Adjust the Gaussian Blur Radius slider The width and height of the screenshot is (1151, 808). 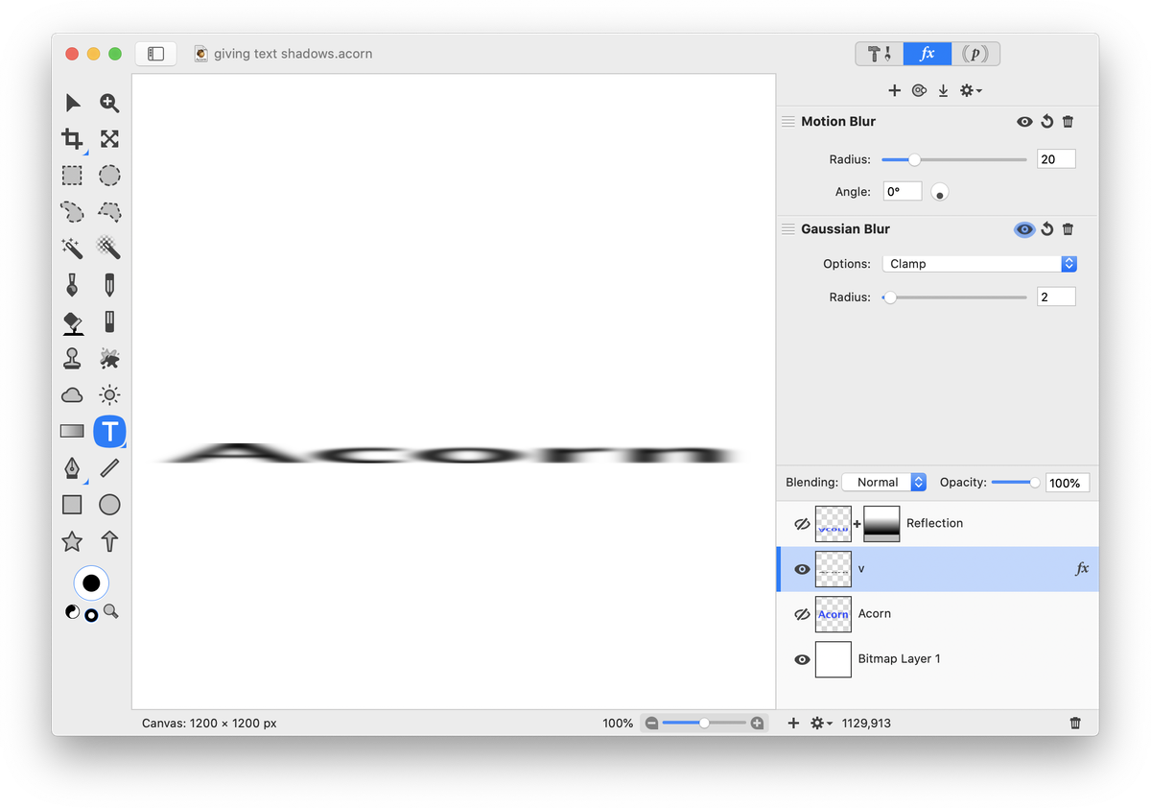point(954,297)
